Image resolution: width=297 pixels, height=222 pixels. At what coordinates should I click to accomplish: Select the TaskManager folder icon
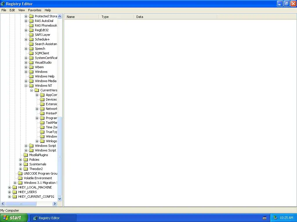click(42, 123)
